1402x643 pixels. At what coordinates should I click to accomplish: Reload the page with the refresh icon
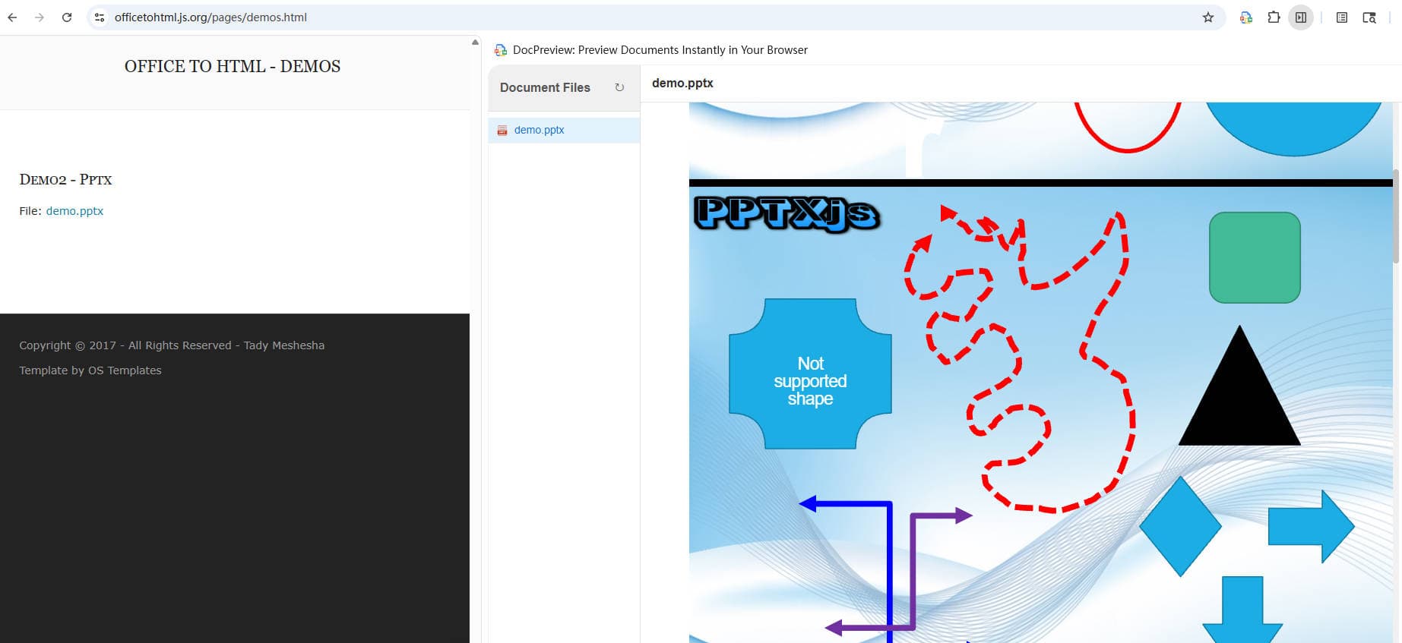tap(67, 17)
